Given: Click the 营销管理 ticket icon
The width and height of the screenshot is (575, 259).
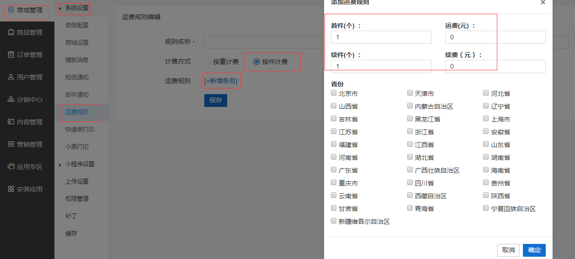Looking at the screenshot, I should pyautogui.click(x=11, y=144).
